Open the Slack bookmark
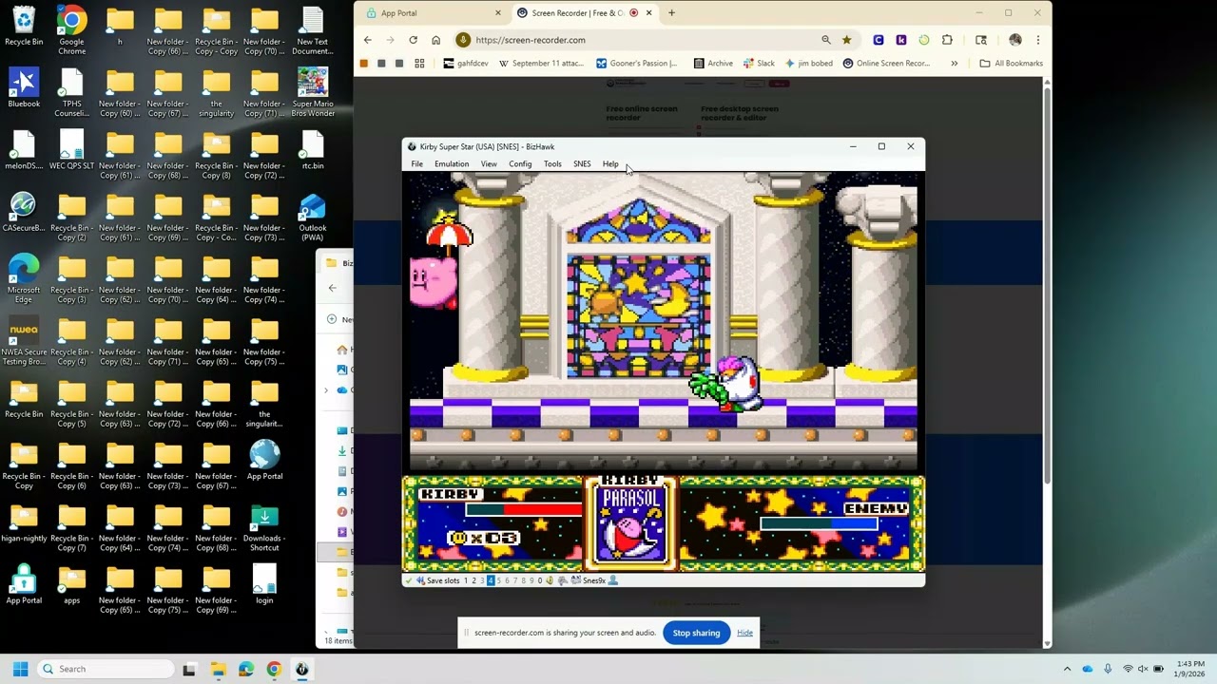The width and height of the screenshot is (1217, 684). coord(759,64)
